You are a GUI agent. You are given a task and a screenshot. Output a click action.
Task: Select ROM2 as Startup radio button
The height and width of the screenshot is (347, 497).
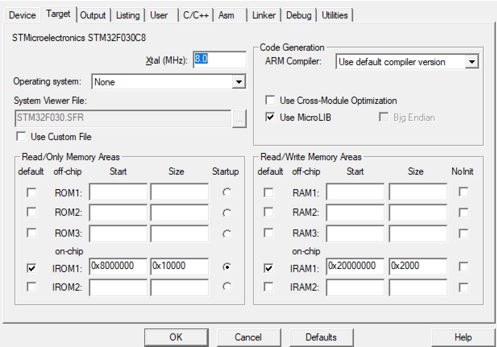point(227,213)
